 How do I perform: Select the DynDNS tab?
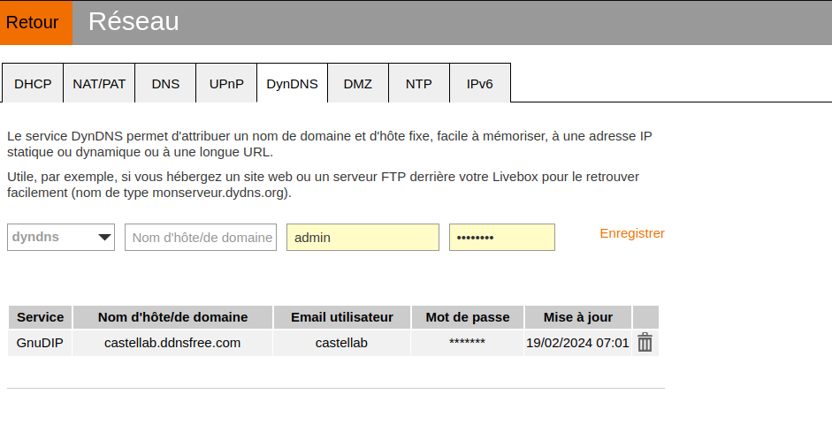292,85
